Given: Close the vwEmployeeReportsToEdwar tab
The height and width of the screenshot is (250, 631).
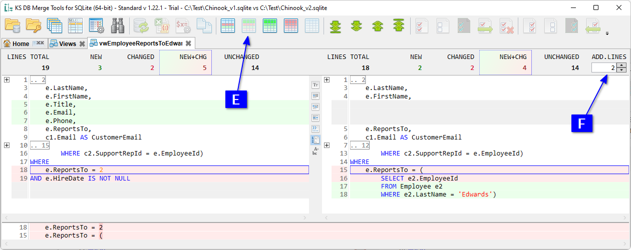Looking at the screenshot, I should pos(188,43).
